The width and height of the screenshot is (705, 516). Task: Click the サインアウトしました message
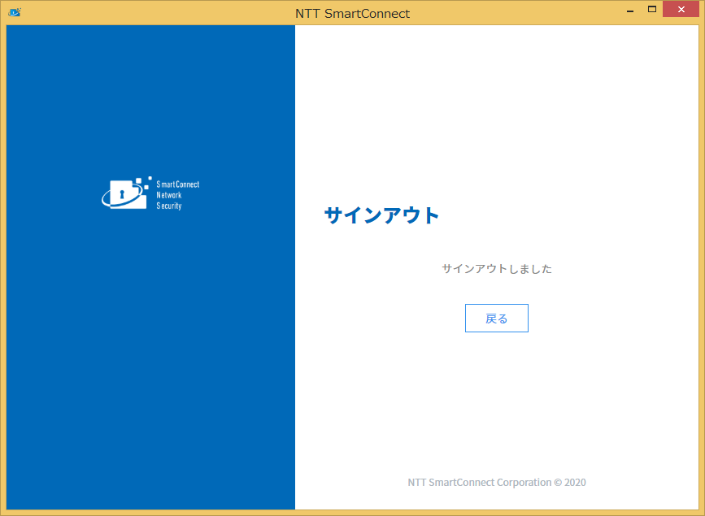click(496, 269)
